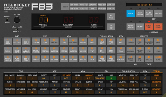This screenshot has width=166, height=97.
Task: Click the 45 LFO SYNC button
Action: [x=140, y=59]
